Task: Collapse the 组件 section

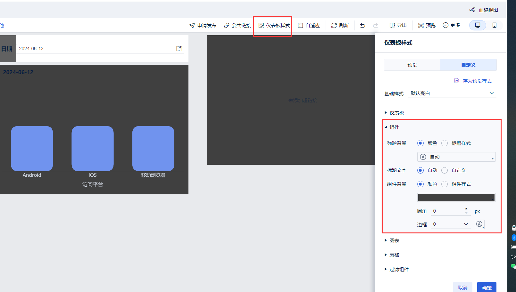Action: (392, 127)
